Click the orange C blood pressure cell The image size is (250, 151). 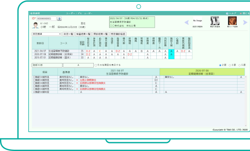tap(100, 51)
